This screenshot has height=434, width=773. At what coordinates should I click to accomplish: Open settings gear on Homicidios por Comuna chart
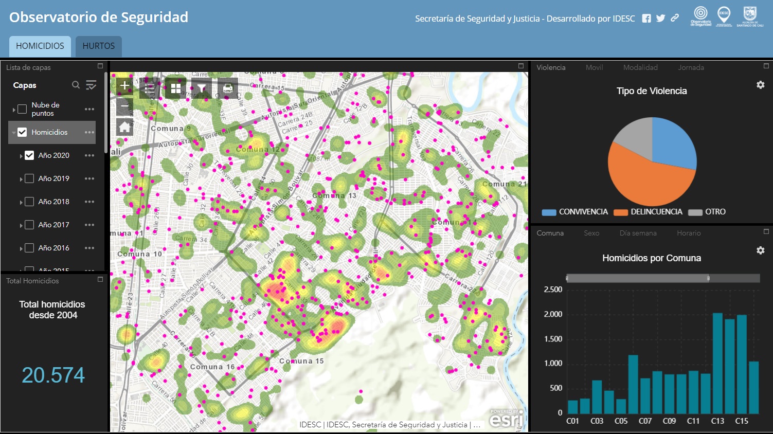pyautogui.click(x=760, y=250)
